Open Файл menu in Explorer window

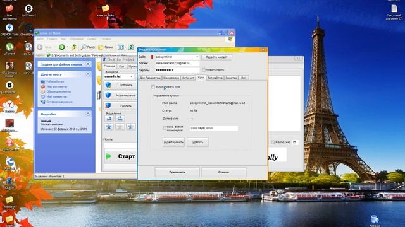click(40, 39)
